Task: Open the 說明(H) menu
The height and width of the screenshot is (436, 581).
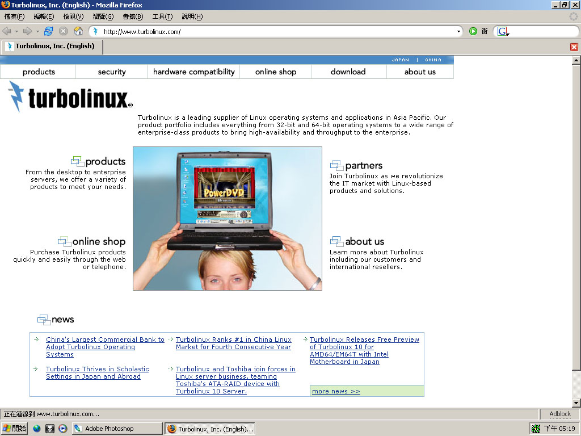Action: (192, 16)
